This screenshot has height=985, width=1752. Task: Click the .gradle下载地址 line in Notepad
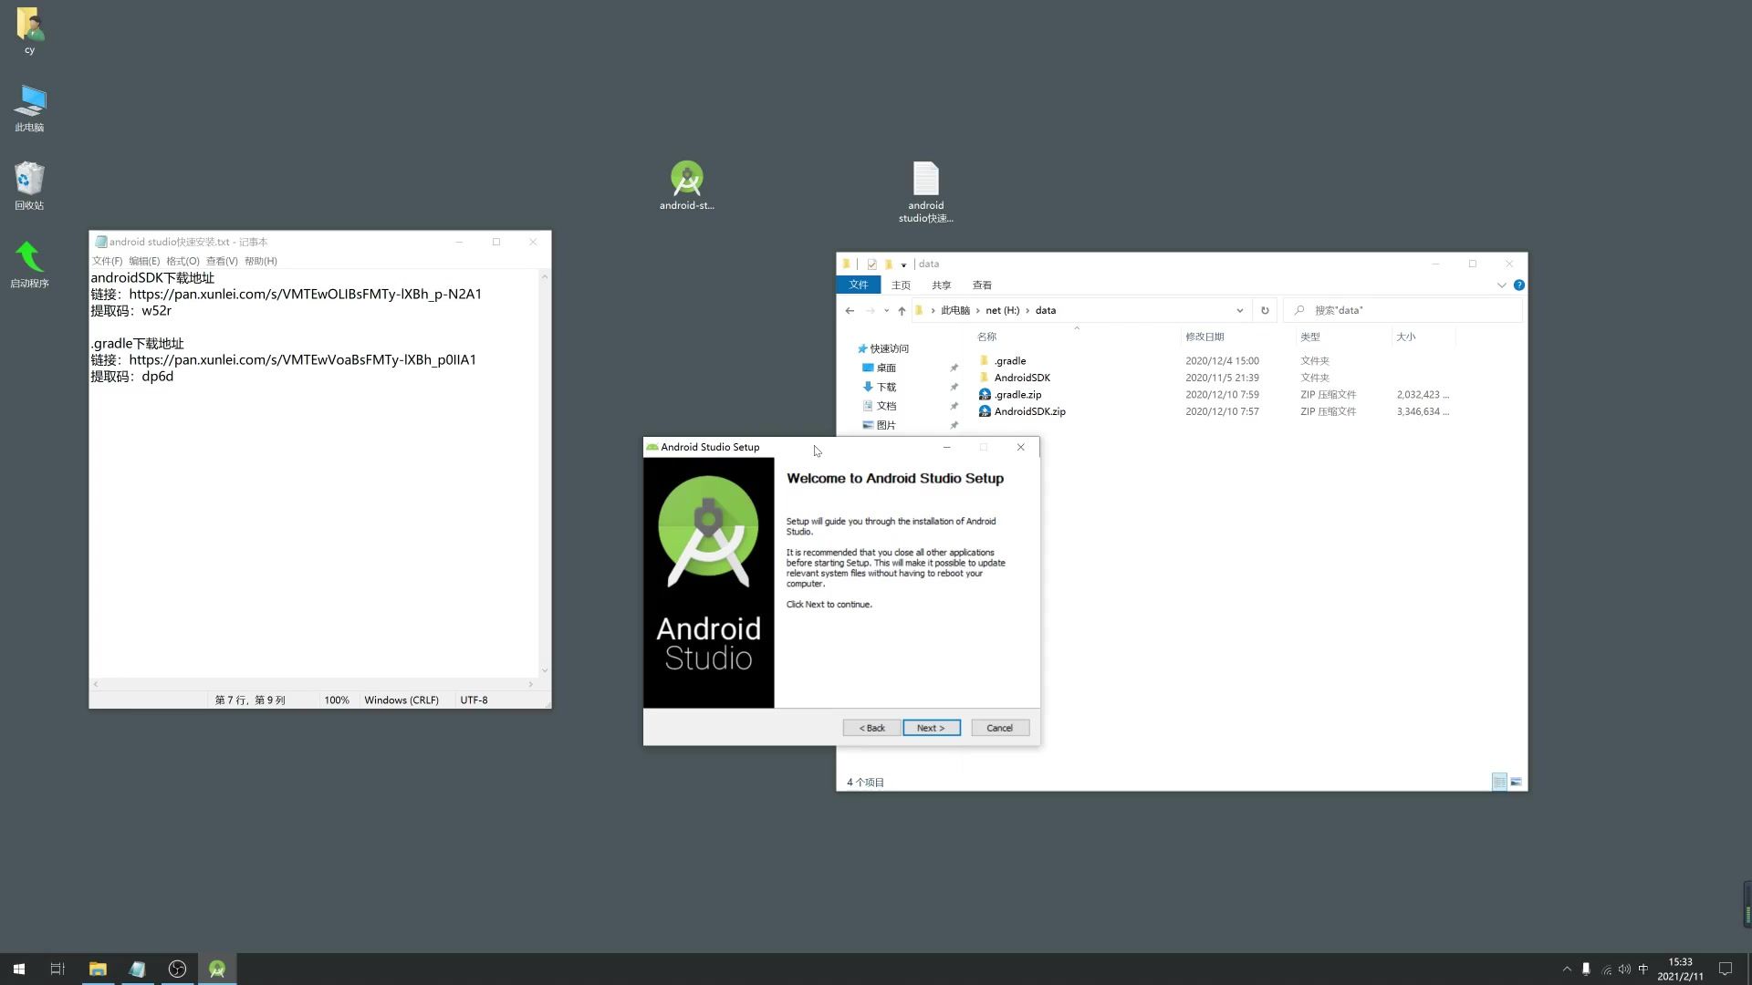138,343
